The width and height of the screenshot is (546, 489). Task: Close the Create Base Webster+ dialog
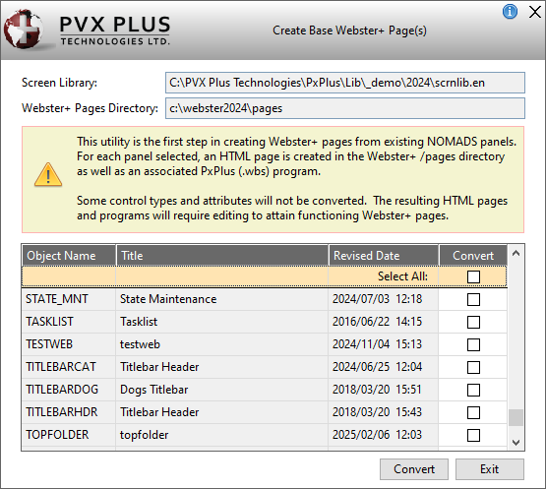[535, 12]
